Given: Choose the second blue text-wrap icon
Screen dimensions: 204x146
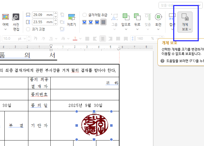Looking at the screenshot, I should point(91,22).
